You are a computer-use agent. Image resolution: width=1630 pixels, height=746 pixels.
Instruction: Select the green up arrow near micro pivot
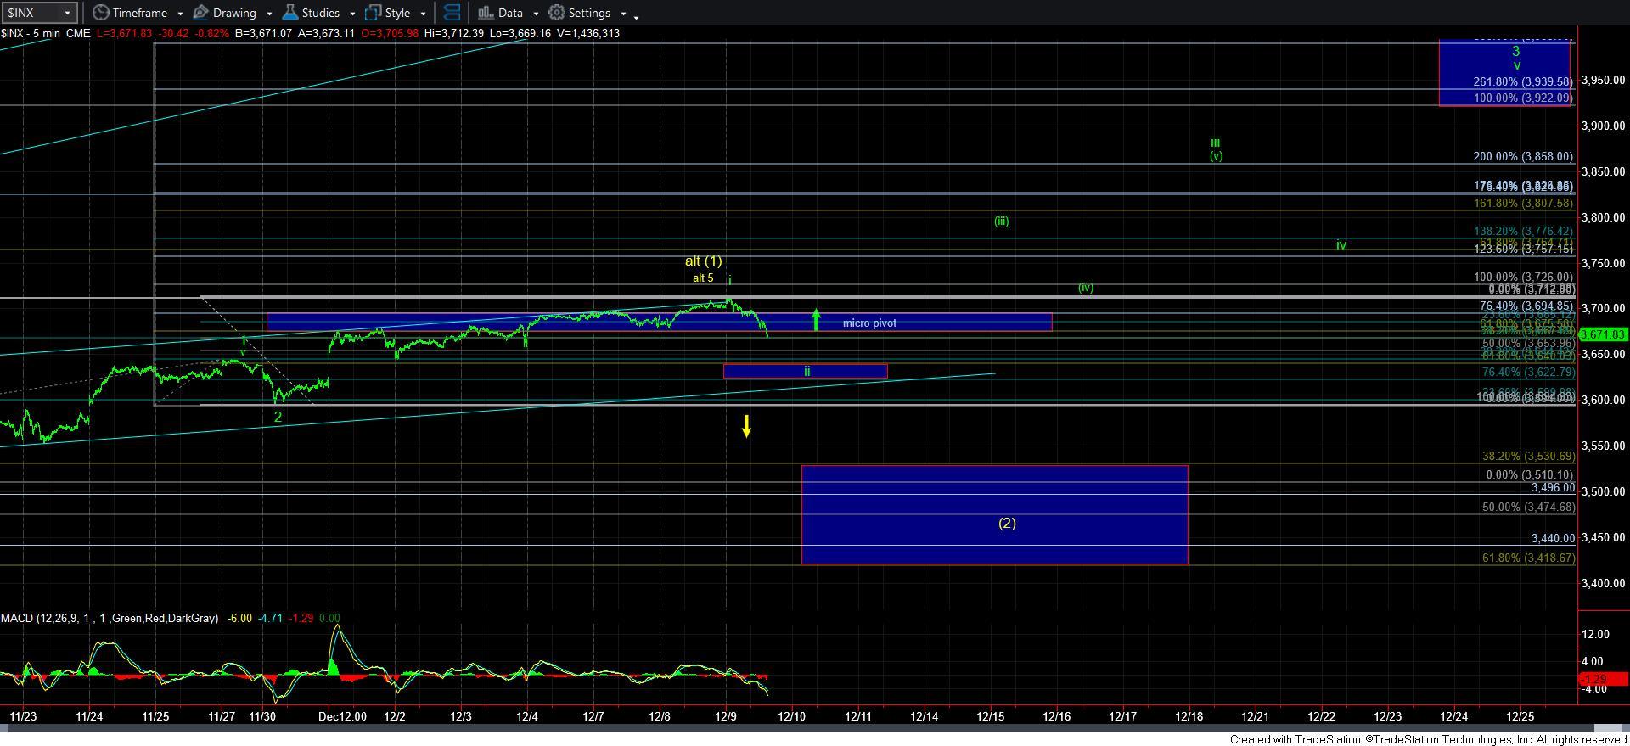click(x=816, y=319)
